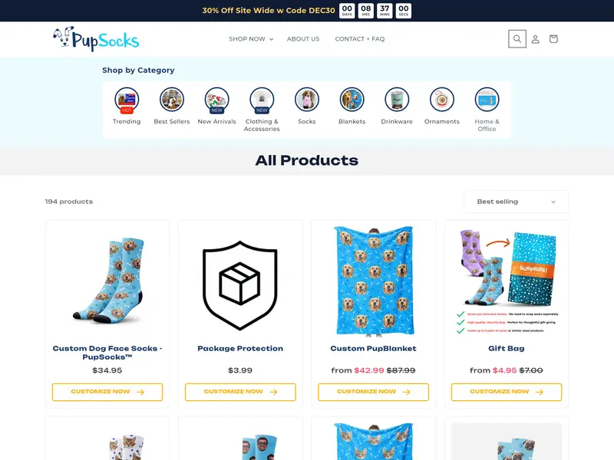Open the account login icon
The image size is (614, 460).
535,39
